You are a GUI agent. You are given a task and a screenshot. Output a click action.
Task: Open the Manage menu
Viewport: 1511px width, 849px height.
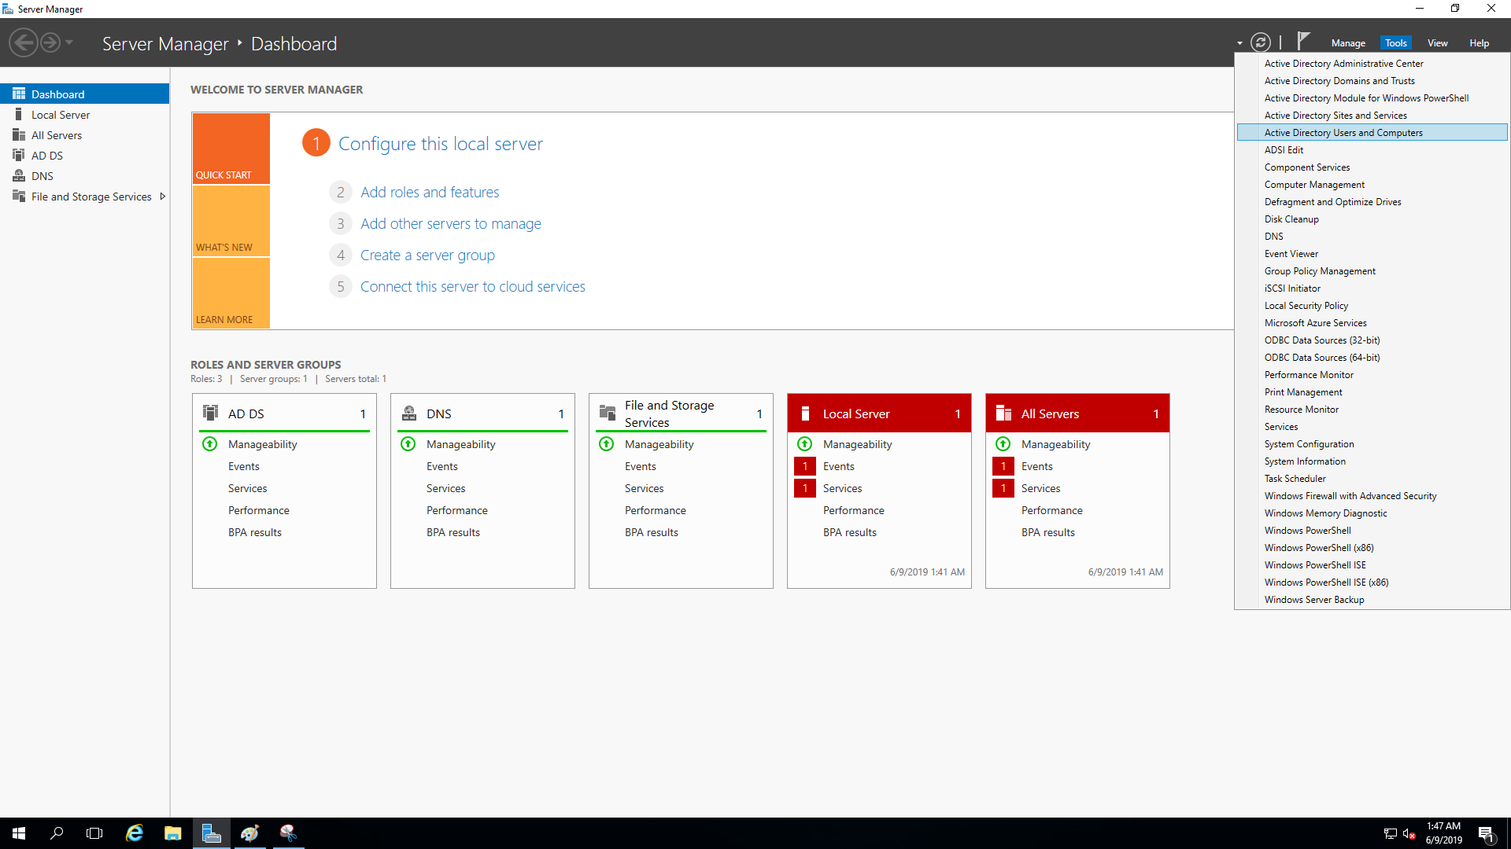tap(1348, 43)
